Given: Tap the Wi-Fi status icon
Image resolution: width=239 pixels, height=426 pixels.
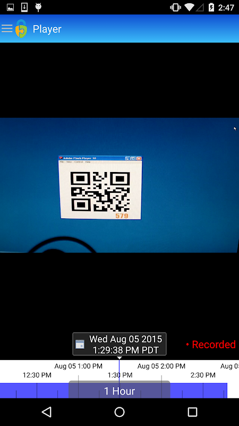Looking at the screenshot, I should point(190,7).
